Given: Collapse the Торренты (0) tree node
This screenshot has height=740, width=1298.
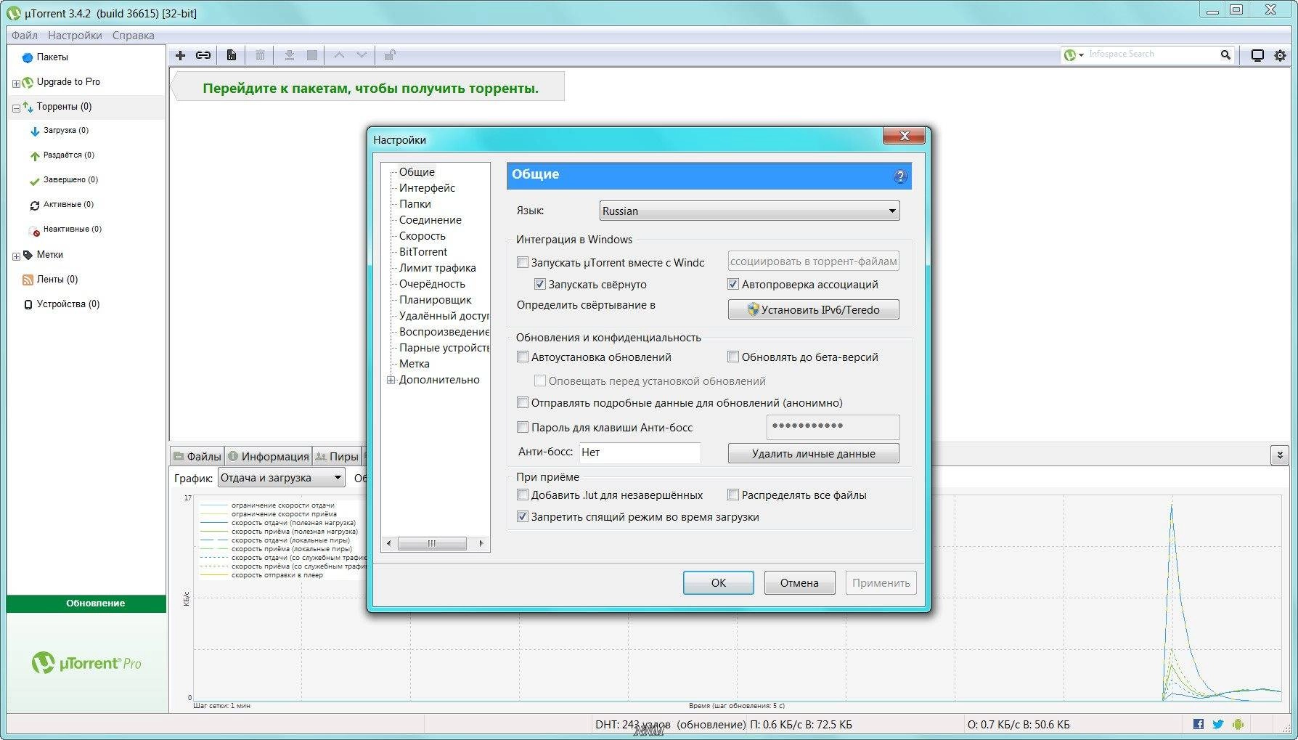Looking at the screenshot, I should 16,108.
